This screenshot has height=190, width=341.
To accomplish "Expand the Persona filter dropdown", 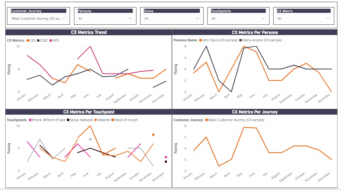I will tap(105, 18).
